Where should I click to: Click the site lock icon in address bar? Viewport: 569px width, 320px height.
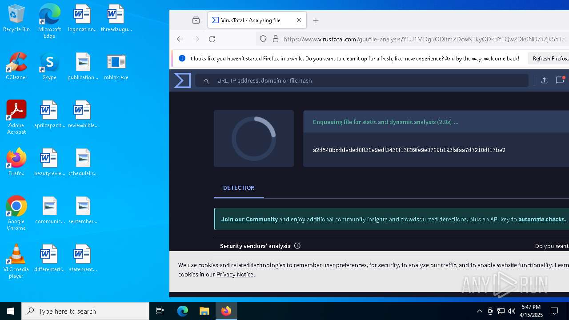pos(275,39)
